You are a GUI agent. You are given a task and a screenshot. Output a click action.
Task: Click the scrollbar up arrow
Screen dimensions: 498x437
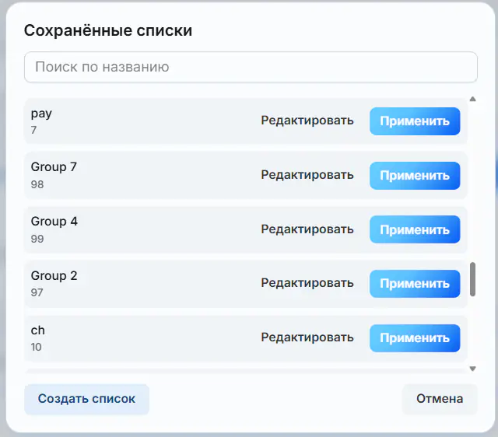coord(472,99)
